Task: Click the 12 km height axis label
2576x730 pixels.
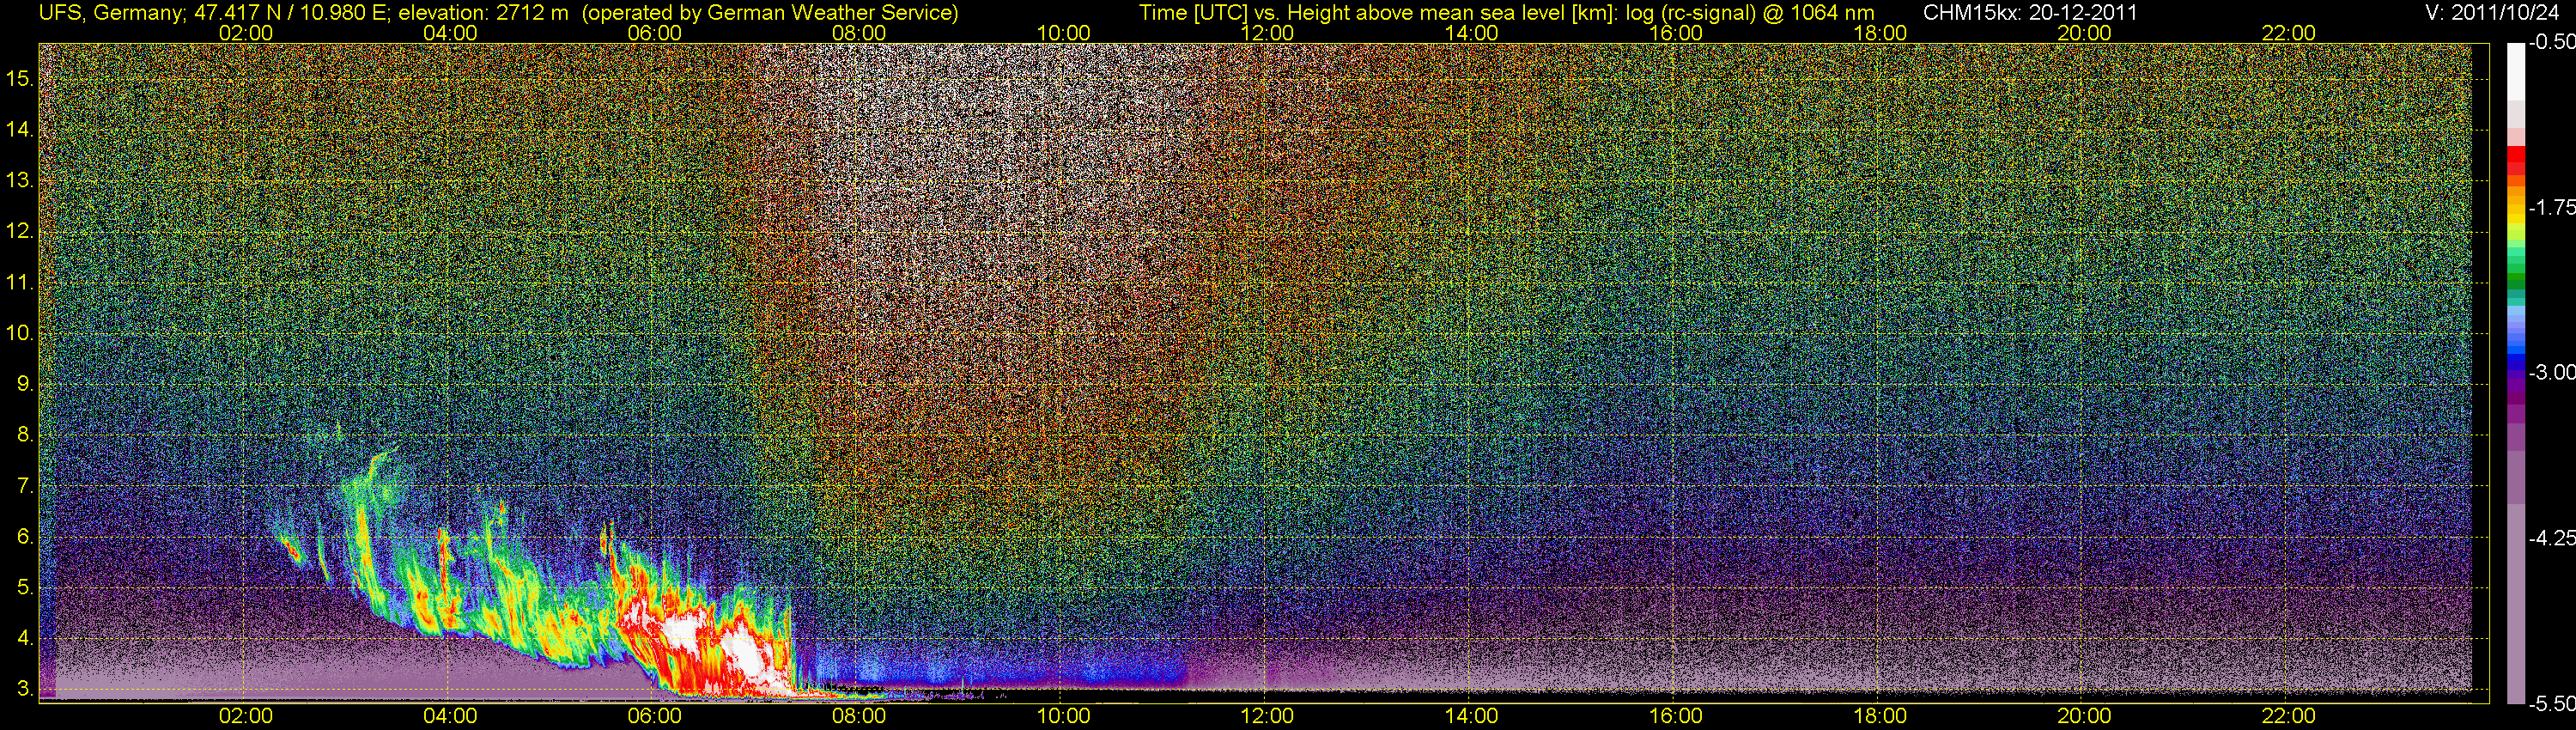Action: tap(19, 232)
